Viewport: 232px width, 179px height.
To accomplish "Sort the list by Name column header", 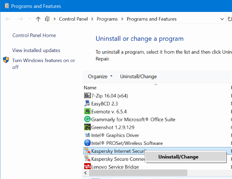I will (90, 88).
